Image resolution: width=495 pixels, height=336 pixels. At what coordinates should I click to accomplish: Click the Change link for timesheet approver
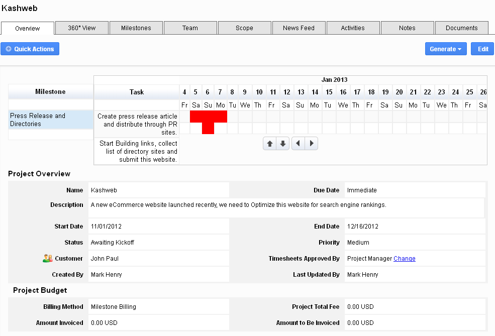tap(405, 259)
